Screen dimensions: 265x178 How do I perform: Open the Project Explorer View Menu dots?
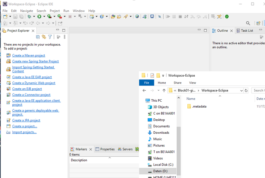tap(65, 37)
